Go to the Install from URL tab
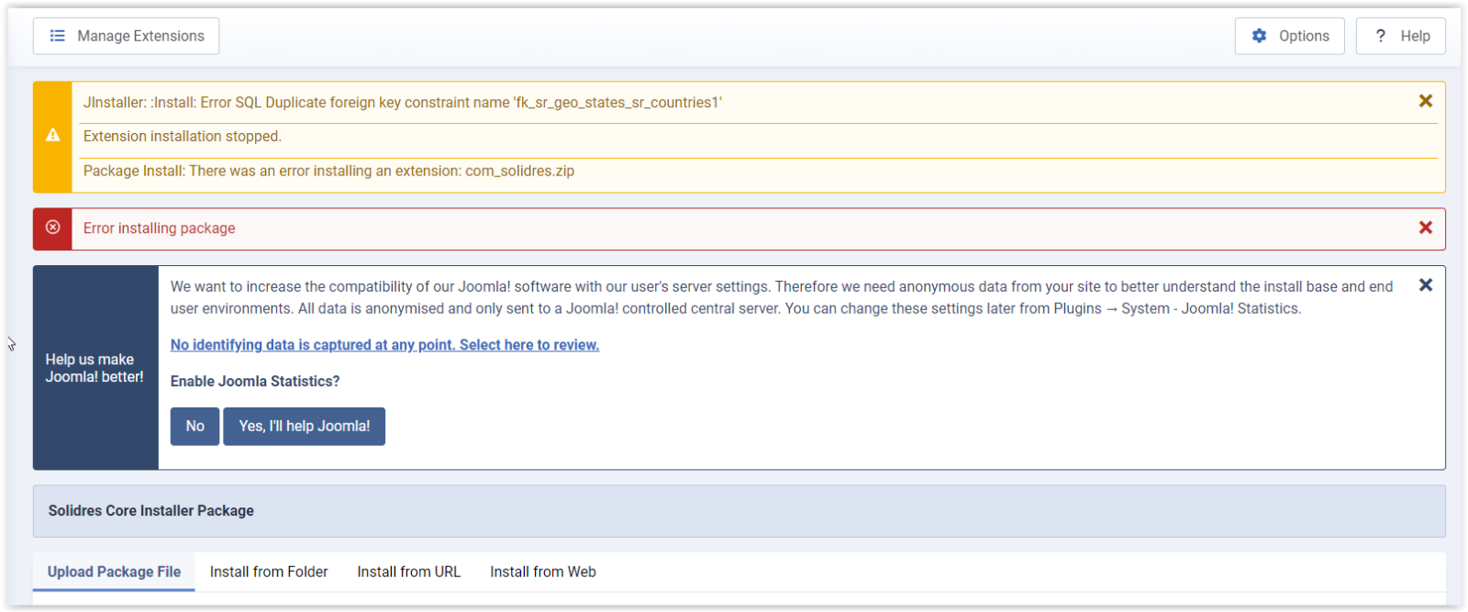1468x612 pixels. click(x=408, y=572)
